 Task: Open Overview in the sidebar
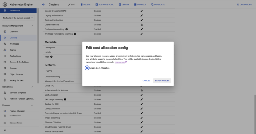point(14,32)
